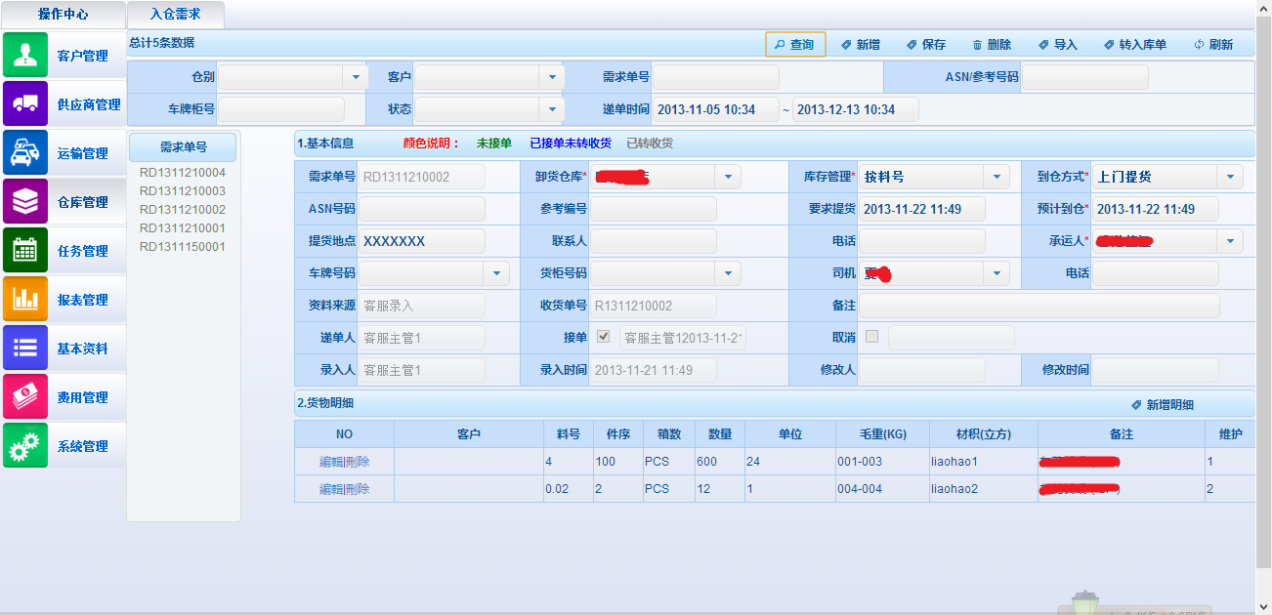Expand the 仓别 filter dropdown
1272x615 pixels.
tap(355, 77)
